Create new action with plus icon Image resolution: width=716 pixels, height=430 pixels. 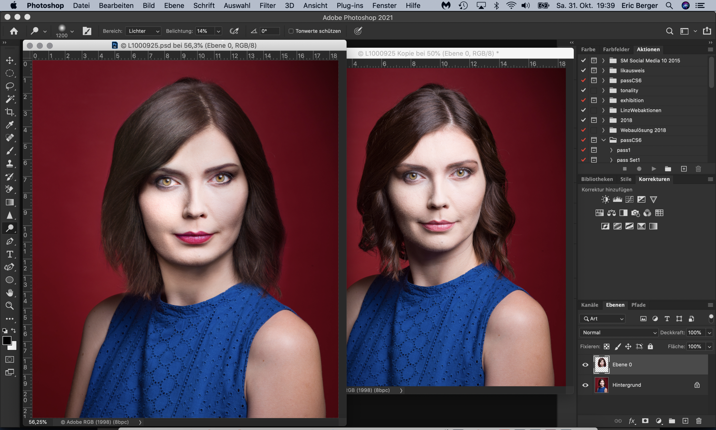tap(684, 169)
